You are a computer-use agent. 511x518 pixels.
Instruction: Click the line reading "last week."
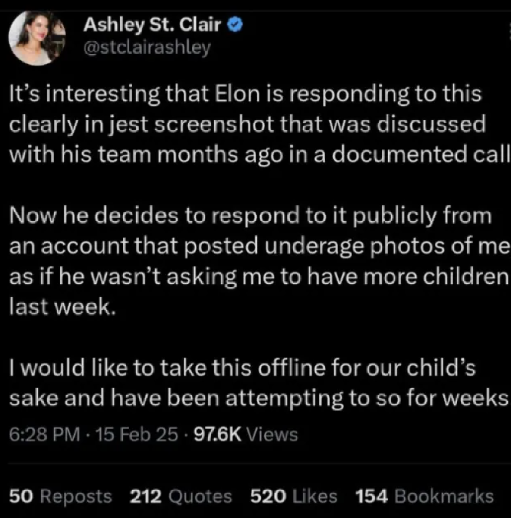click(63, 307)
